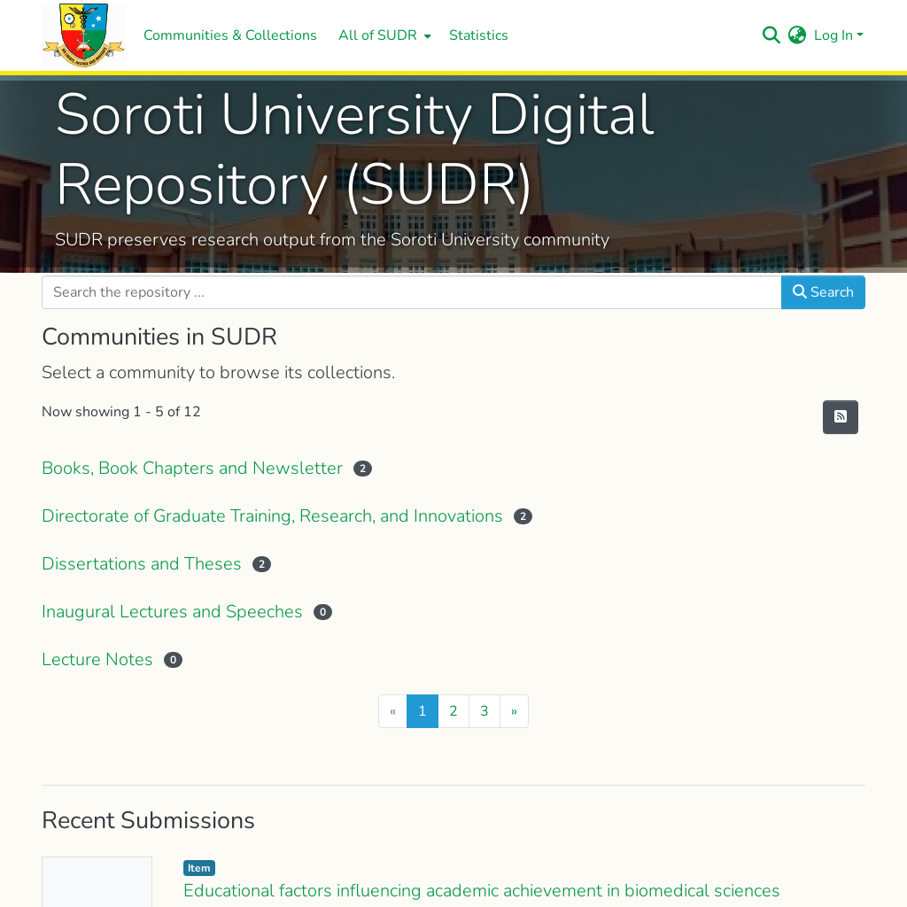Click the recent submission thumbnail placeholder
Image resolution: width=907 pixels, height=907 pixels.
[97, 881]
